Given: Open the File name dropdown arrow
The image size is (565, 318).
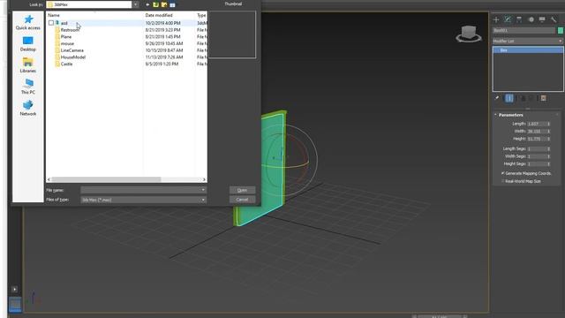Looking at the screenshot, I should click(x=203, y=190).
